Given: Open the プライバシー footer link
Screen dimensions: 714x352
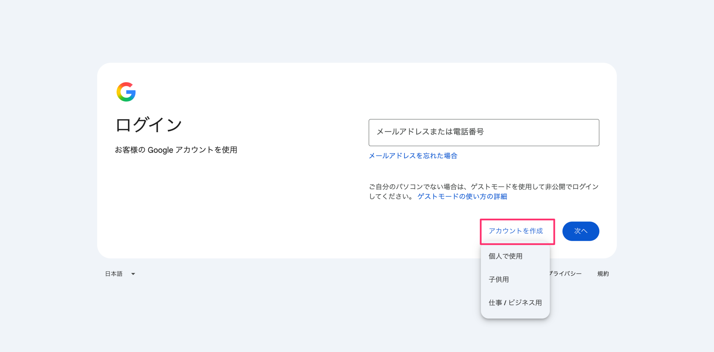Looking at the screenshot, I should [x=565, y=274].
